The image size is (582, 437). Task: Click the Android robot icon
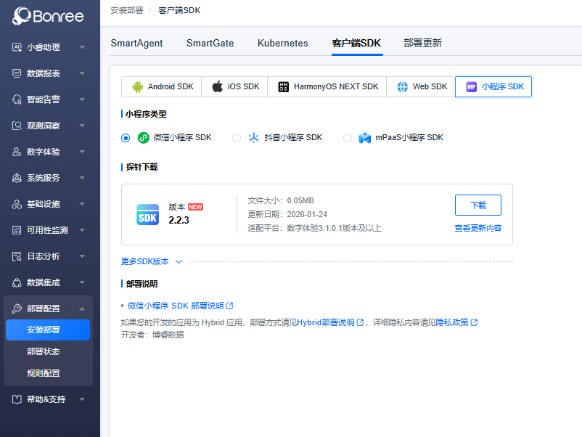pyautogui.click(x=137, y=86)
